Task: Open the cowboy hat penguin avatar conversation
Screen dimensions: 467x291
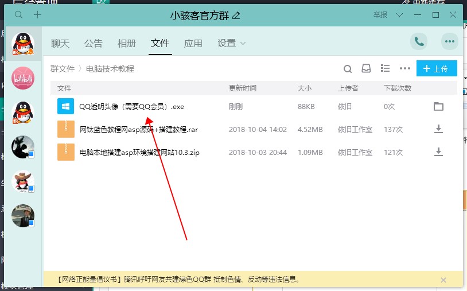Action: click(x=22, y=181)
